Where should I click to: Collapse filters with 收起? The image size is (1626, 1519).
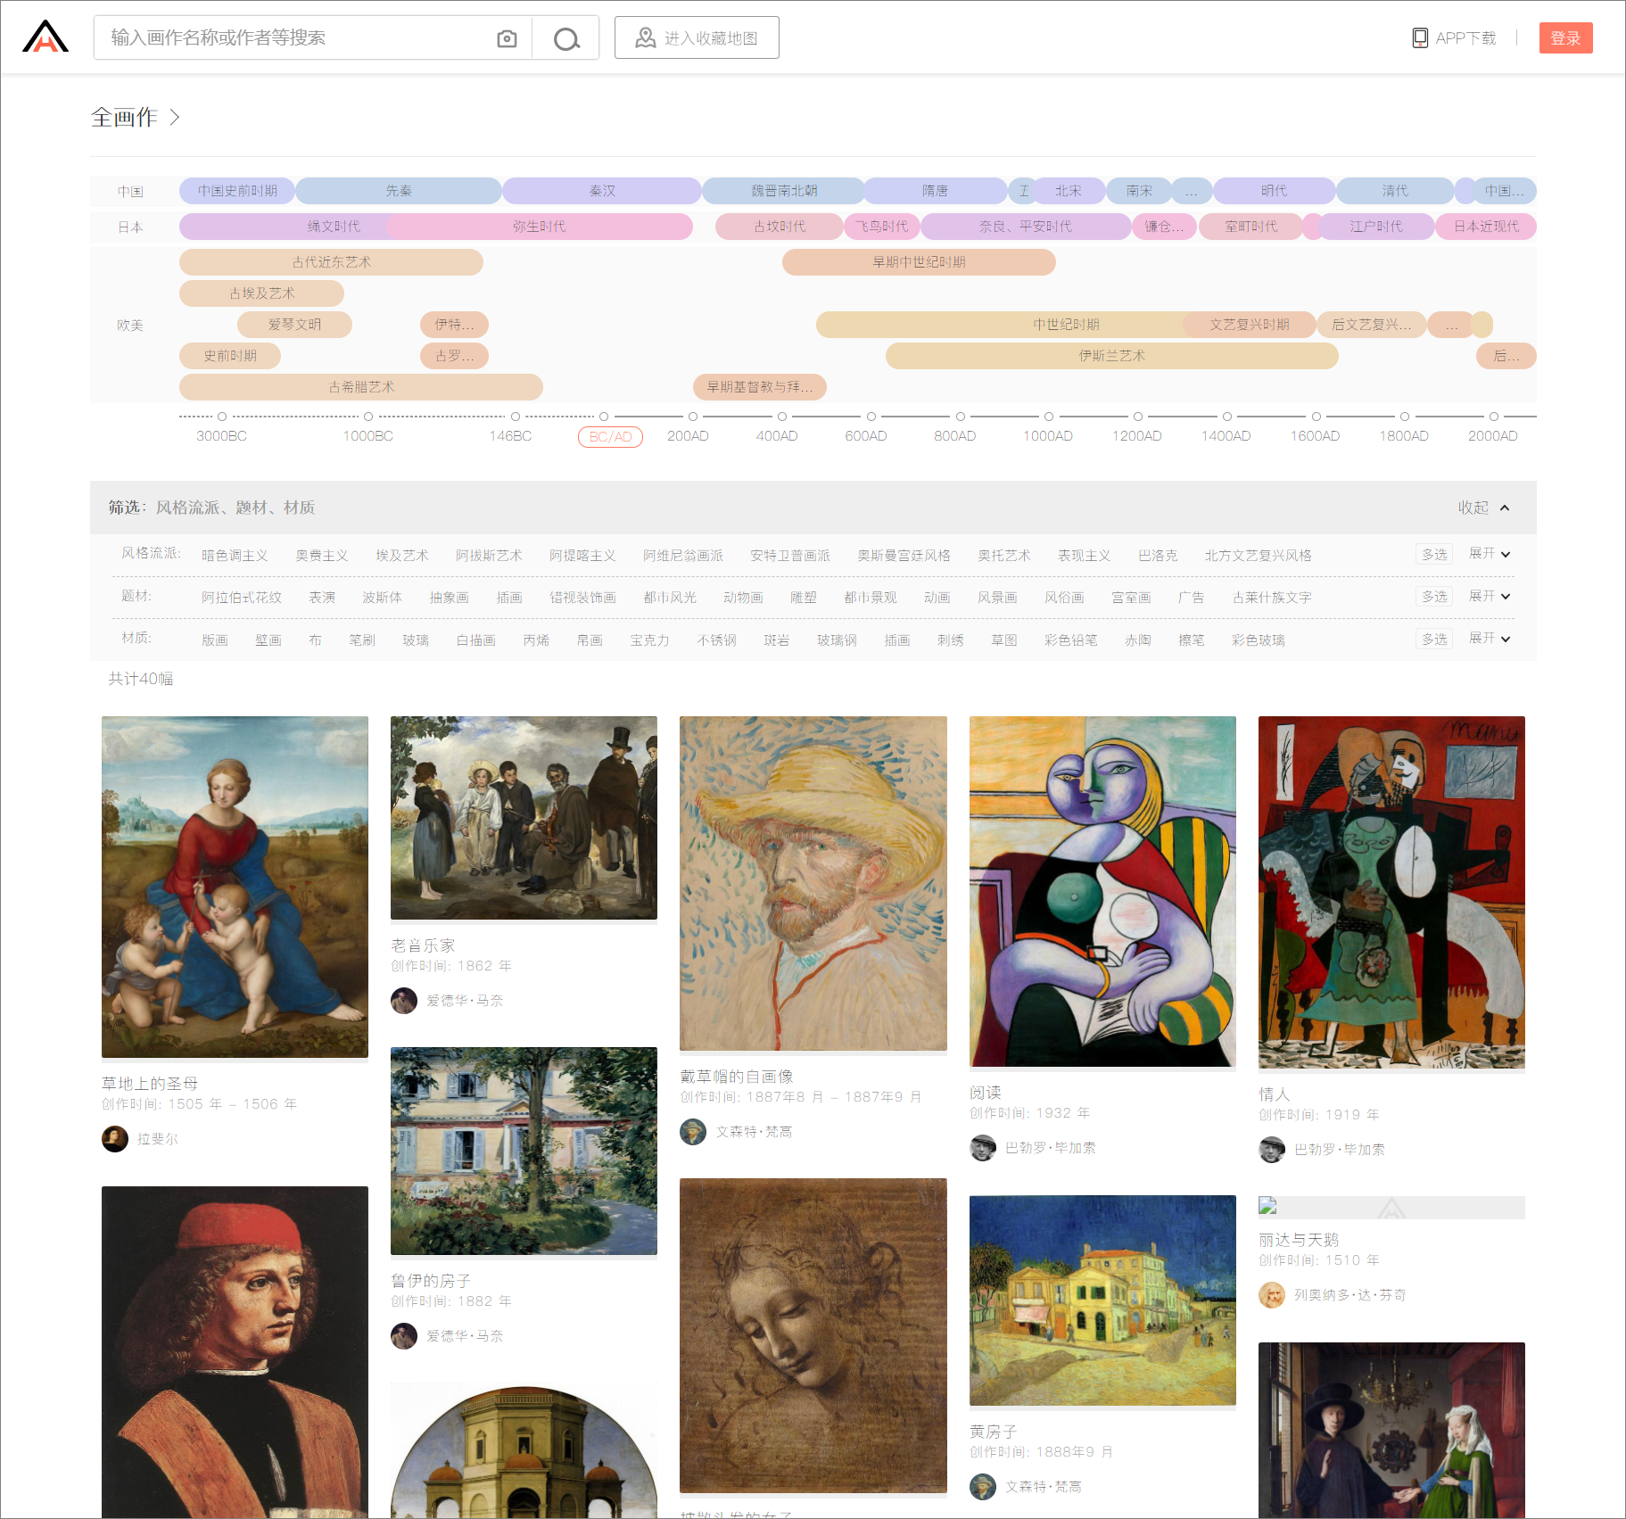point(1483,508)
